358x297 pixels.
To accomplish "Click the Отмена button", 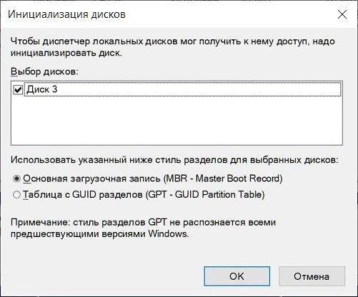I will [312, 276].
